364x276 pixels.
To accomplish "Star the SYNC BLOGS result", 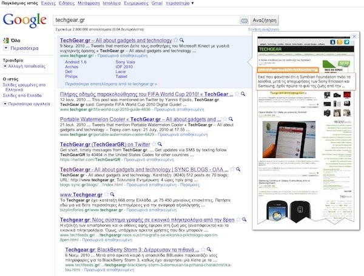I will point(232,169).
